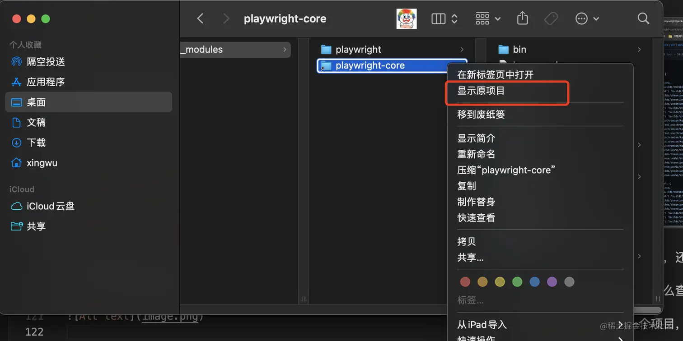This screenshot has width=683, height=341.
Task: Open 从iPad导入 submenu
Action: coord(540,325)
